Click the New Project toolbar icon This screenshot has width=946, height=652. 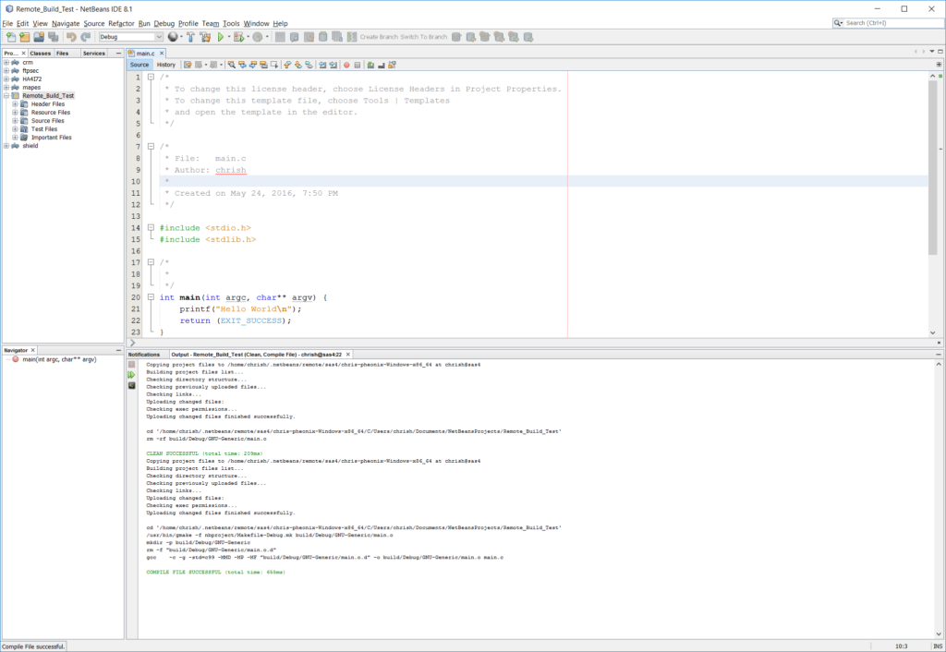click(x=23, y=37)
